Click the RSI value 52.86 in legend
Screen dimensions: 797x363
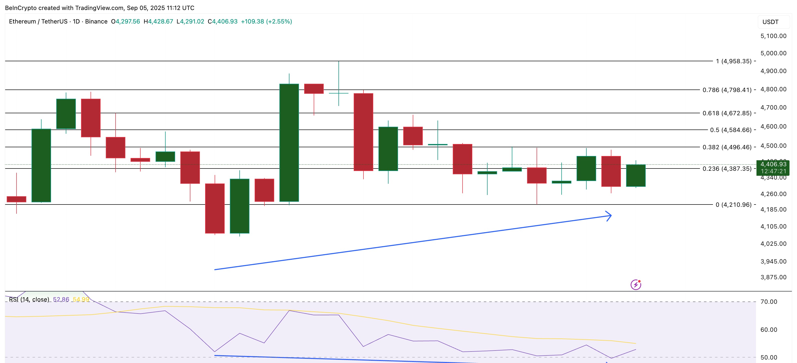[61, 299]
